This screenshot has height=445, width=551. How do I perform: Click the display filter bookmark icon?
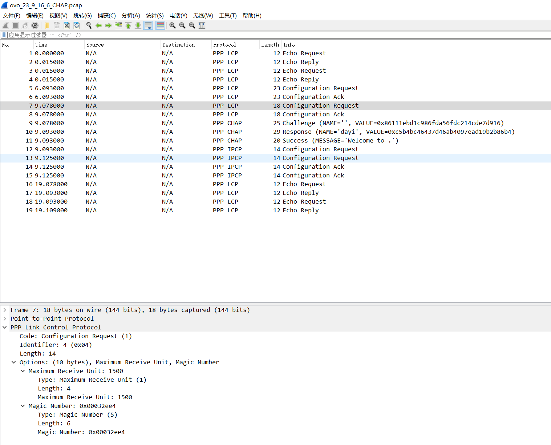(x=4, y=35)
